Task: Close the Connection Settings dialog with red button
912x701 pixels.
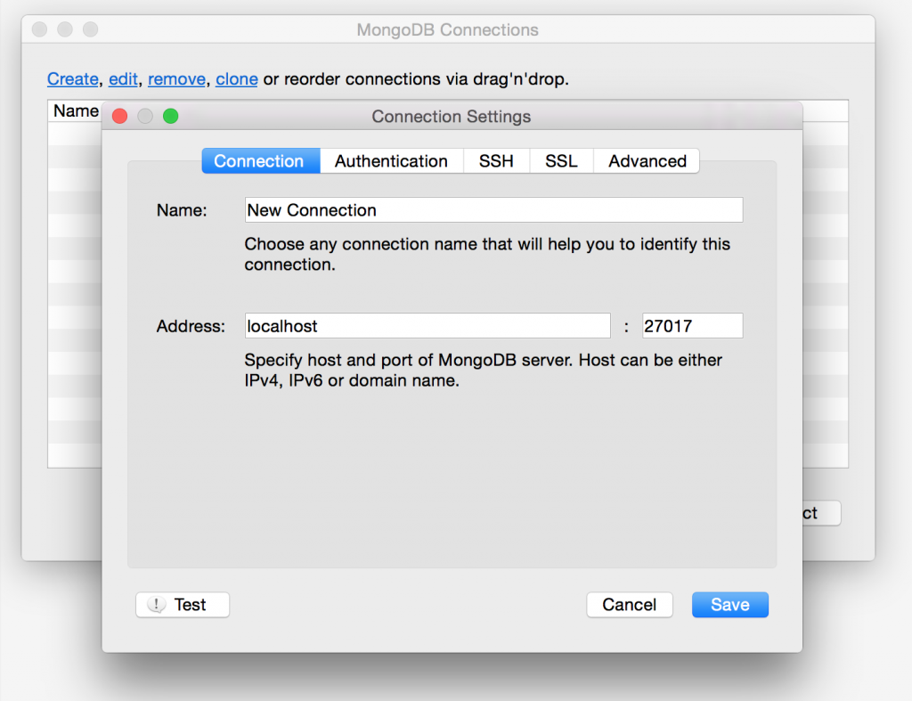Action: click(120, 117)
